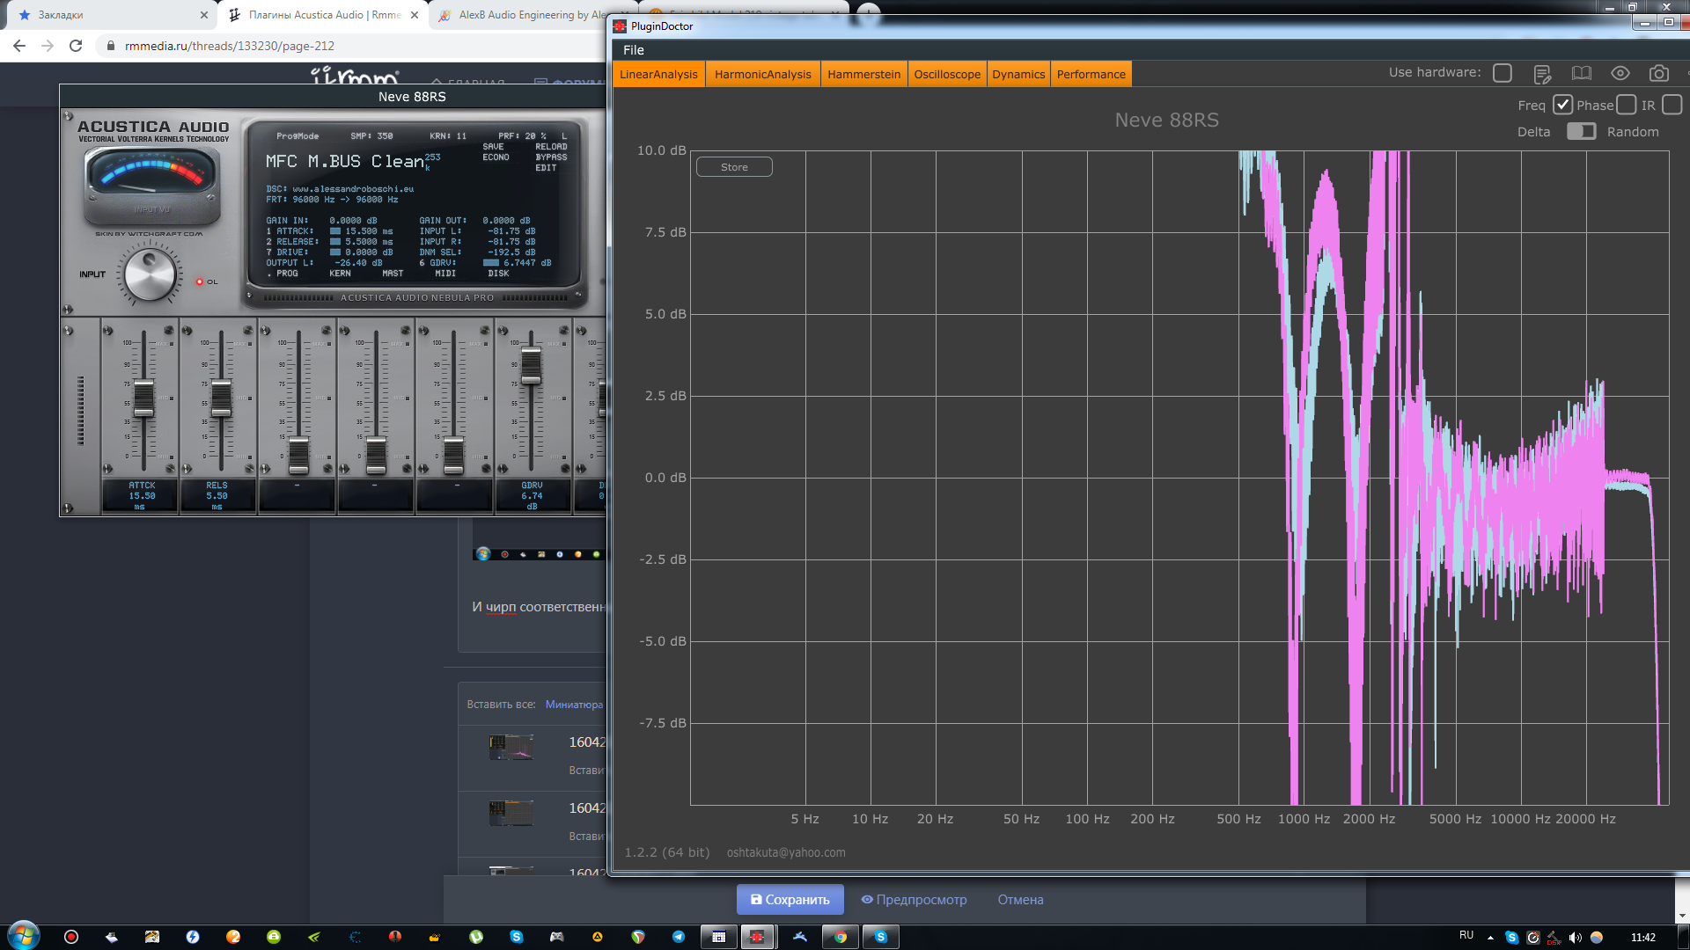Enable the Phase checkbox

[x=1627, y=105]
